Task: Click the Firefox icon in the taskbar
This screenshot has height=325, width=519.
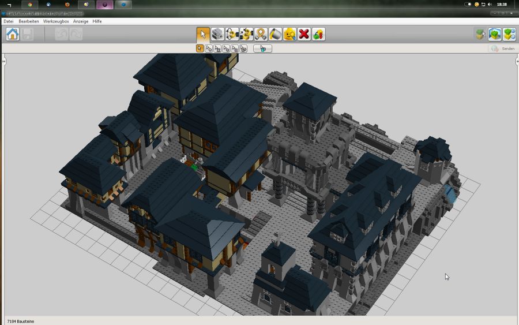Action: [67, 5]
